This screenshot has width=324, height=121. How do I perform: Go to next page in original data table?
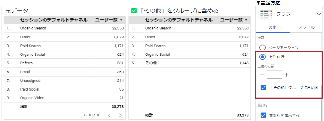120,115
